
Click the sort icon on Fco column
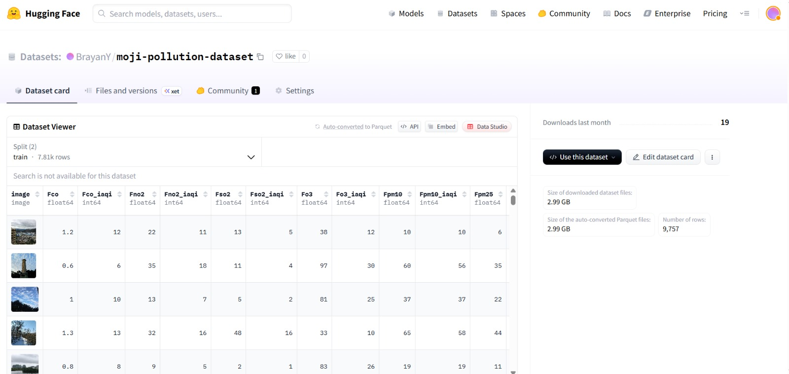[72, 194]
